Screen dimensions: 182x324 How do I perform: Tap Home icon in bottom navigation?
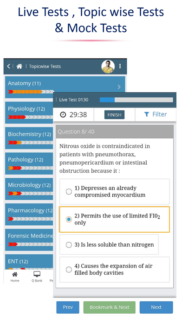click(15, 274)
